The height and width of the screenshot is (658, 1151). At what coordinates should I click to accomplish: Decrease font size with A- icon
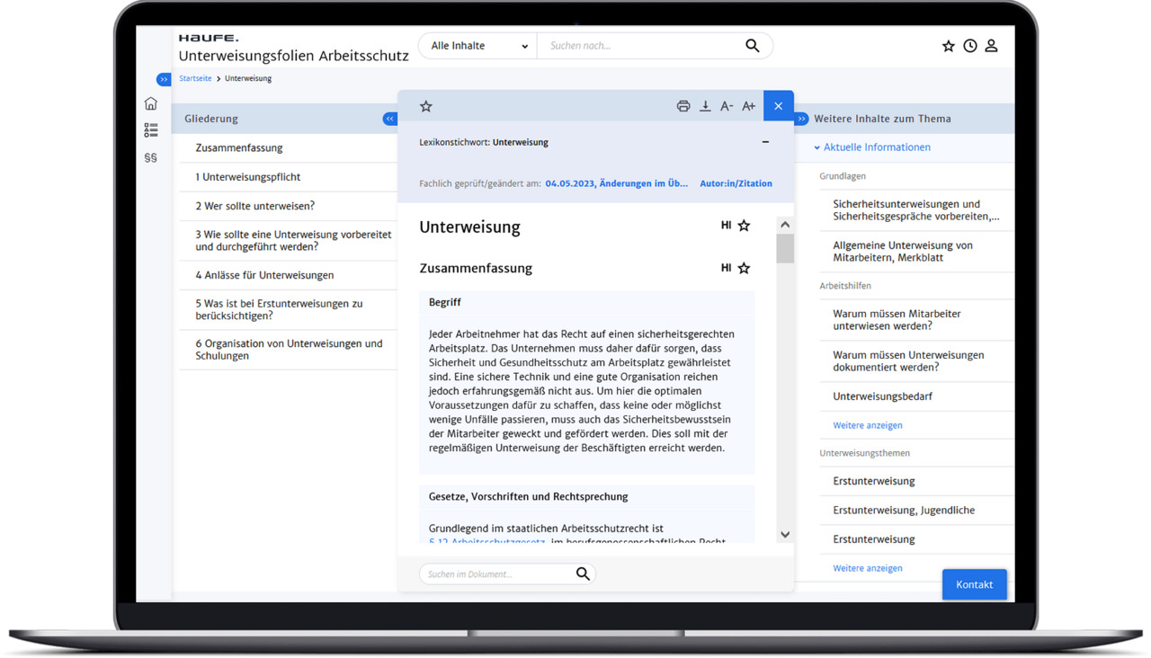pos(727,106)
